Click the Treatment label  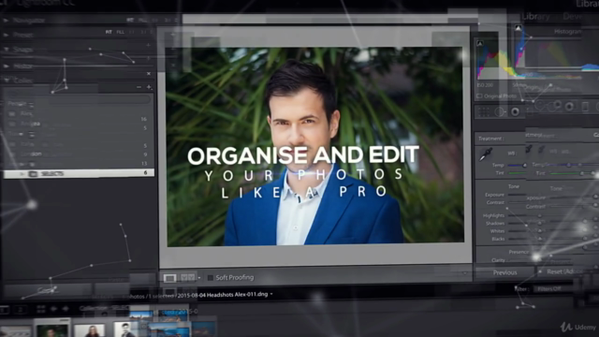[491, 139]
